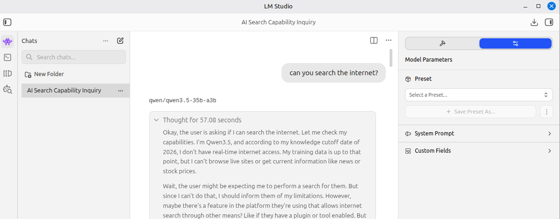This screenshot has height=219, width=560.
Task: Open the Developer terminal icon in sidebar
Action: [x=7, y=57]
